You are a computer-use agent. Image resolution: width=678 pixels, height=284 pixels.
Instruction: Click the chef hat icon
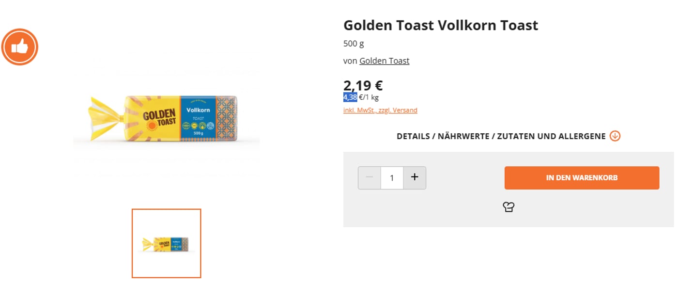(x=508, y=207)
